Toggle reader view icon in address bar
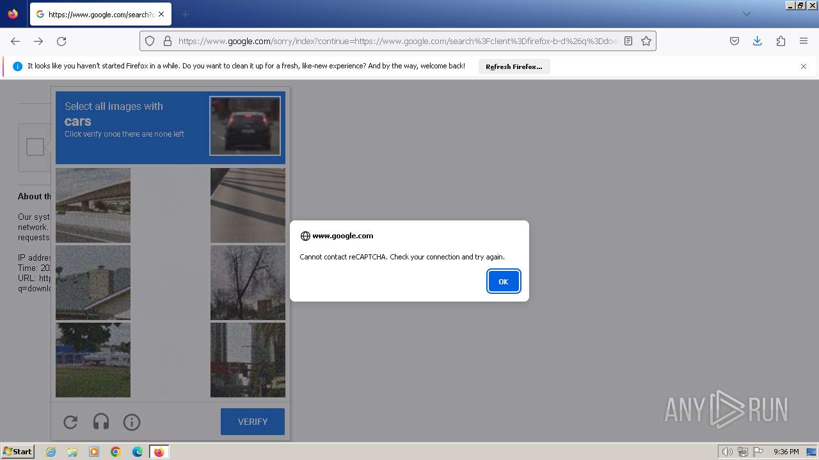The width and height of the screenshot is (819, 460). point(628,41)
